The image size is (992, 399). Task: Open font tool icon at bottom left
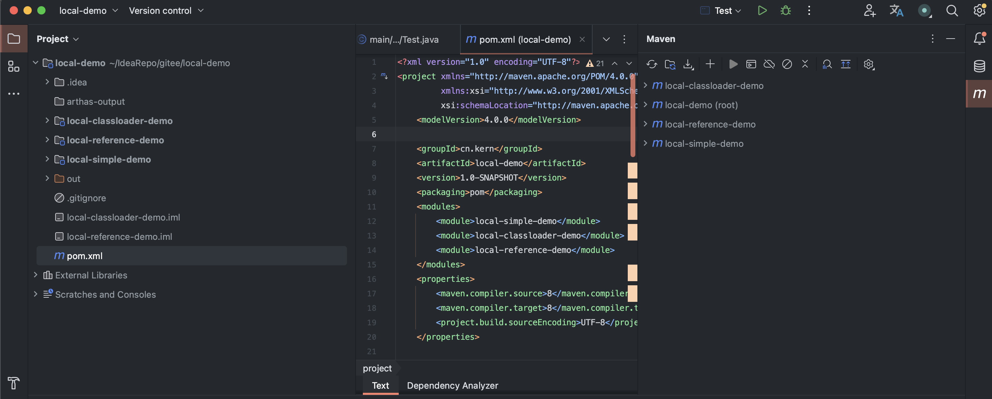pyautogui.click(x=13, y=383)
